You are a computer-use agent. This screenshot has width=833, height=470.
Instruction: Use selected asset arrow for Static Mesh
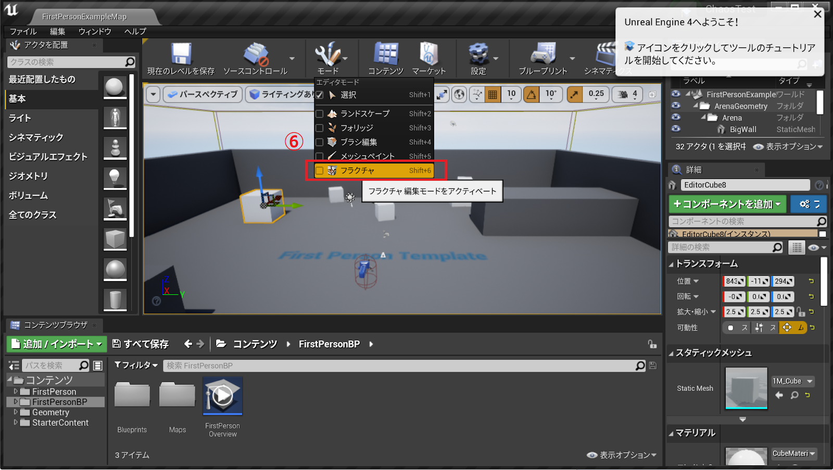click(x=779, y=395)
